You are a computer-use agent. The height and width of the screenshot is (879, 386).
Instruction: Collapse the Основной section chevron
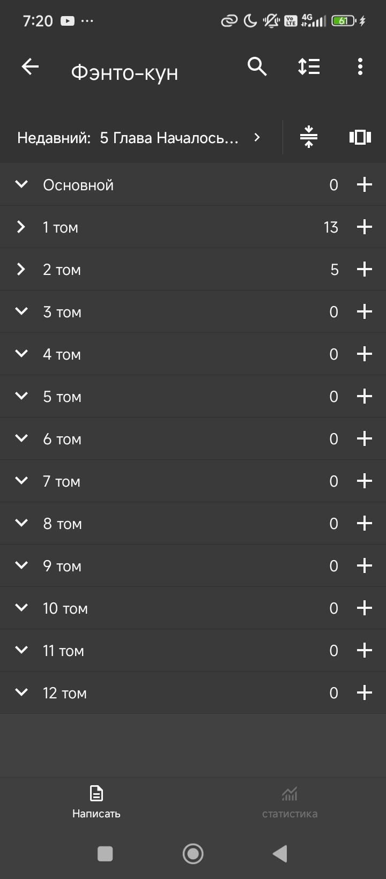click(x=21, y=184)
